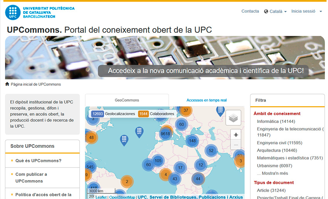328x199 pixels.
Task: Click the academic communication banner image
Action: coord(165,58)
